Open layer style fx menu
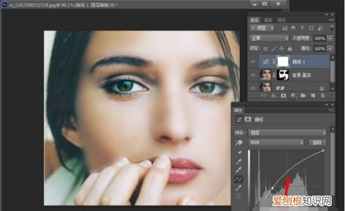 pos(274,96)
